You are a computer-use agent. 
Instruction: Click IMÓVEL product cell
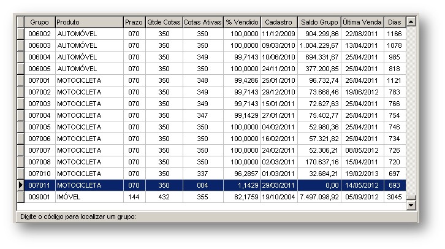(x=89, y=197)
